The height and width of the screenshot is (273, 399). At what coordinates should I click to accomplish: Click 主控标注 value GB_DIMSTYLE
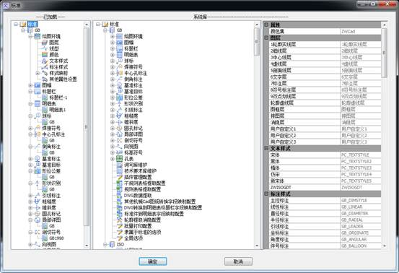tap(361, 201)
